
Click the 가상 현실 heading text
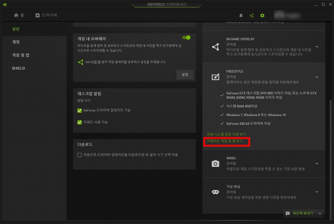(233, 186)
